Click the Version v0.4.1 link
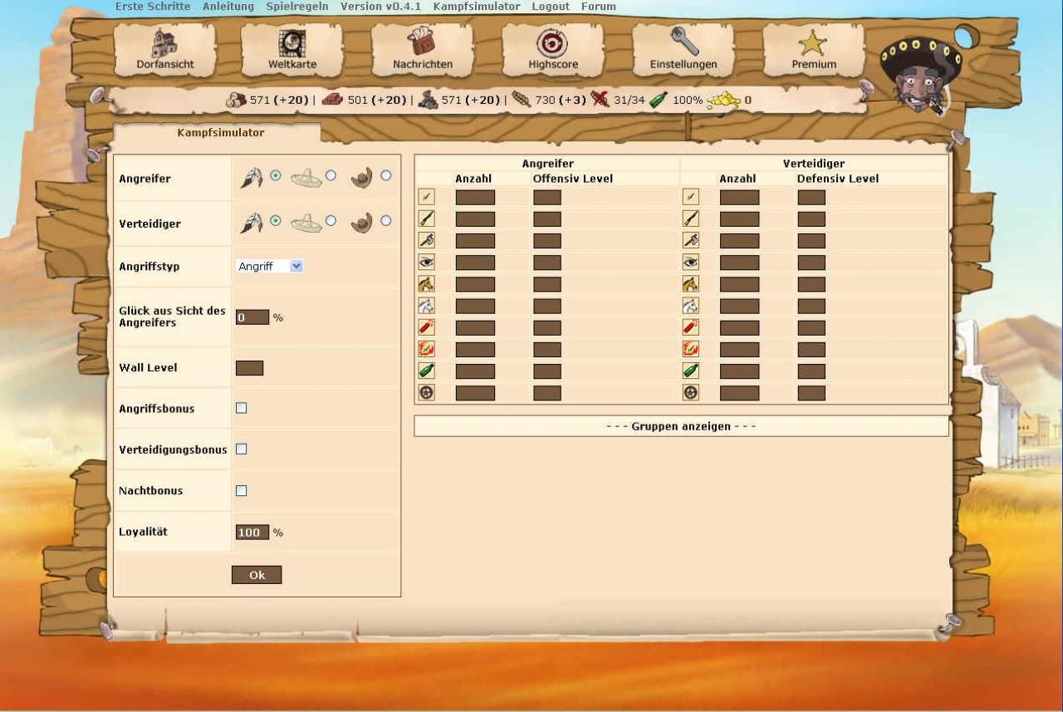 pyautogui.click(x=380, y=6)
